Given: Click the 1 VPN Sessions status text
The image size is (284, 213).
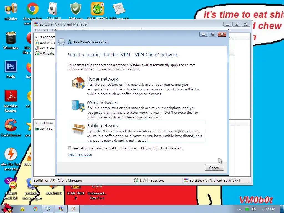Looking at the screenshot, I should (x=152, y=181).
